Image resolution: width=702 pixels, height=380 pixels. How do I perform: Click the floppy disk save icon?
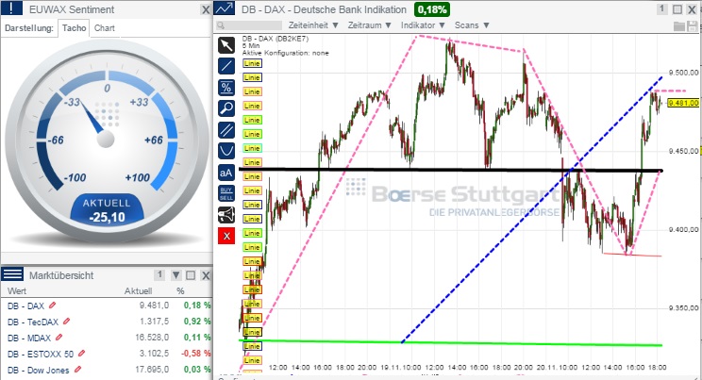pyautogui.click(x=693, y=26)
